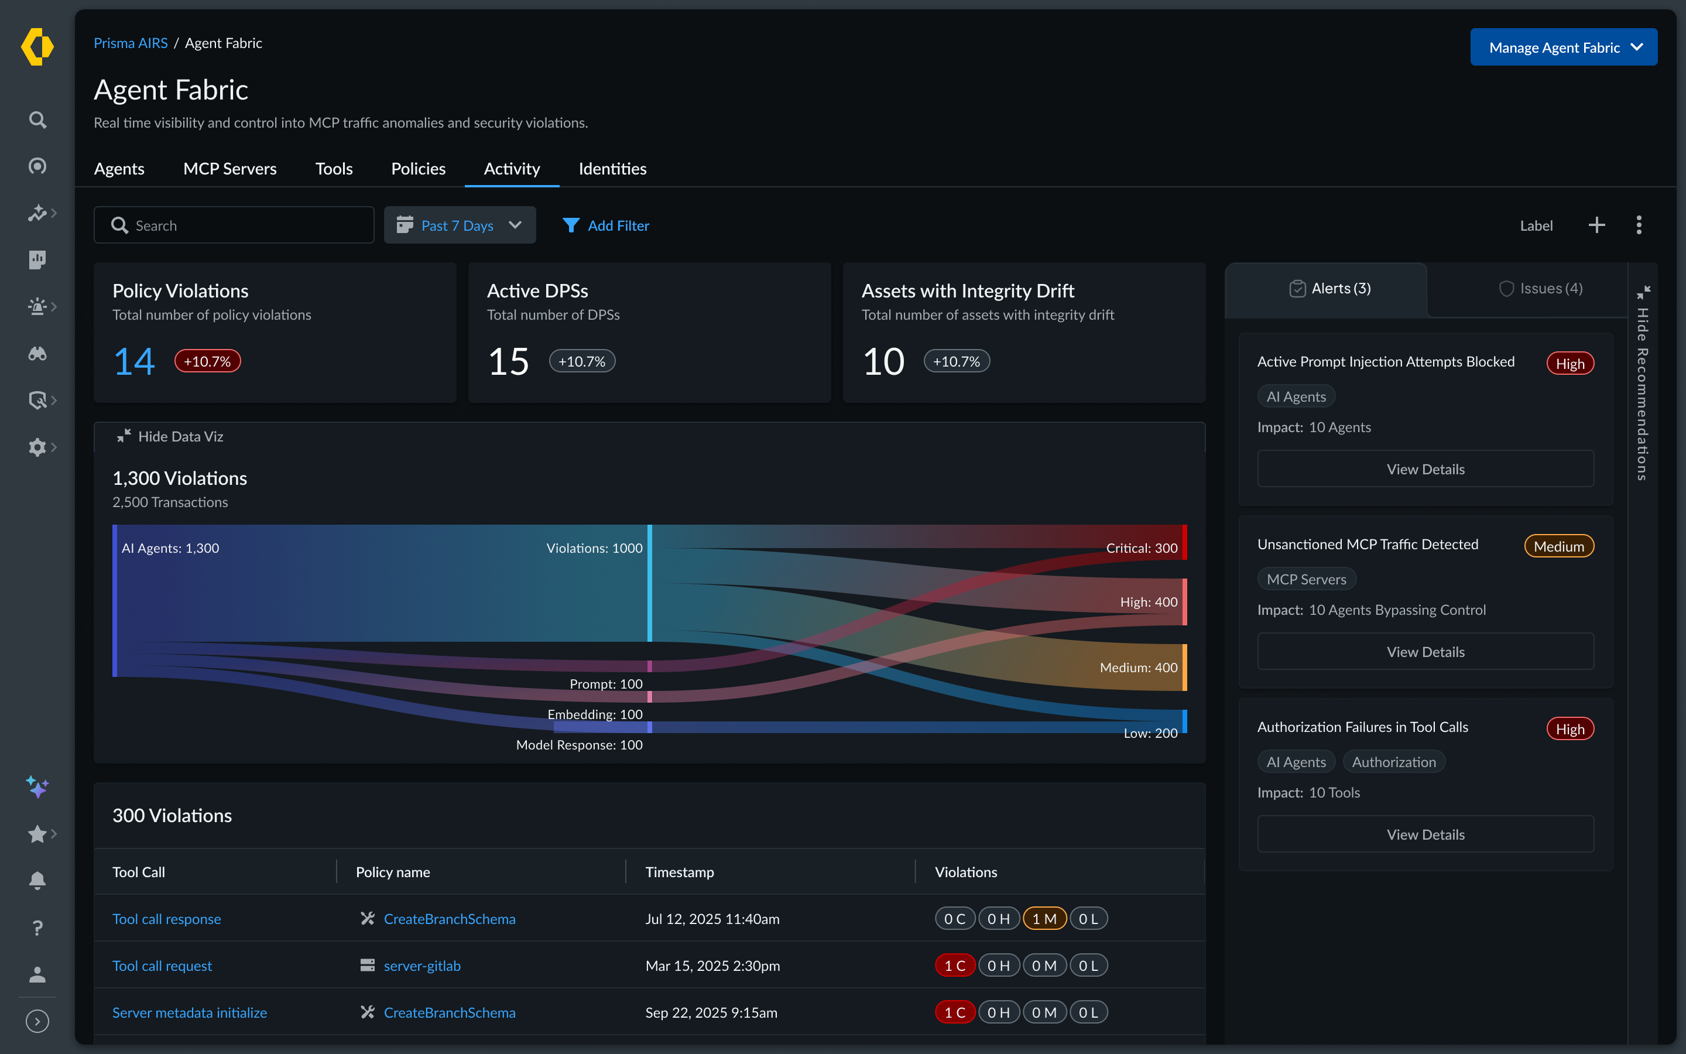Sort by the Timestamp column header
1686x1054 pixels.
click(x=679, y=872)
